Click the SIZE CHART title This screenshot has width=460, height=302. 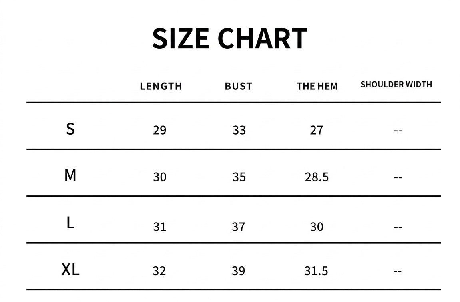click(229, 39)
